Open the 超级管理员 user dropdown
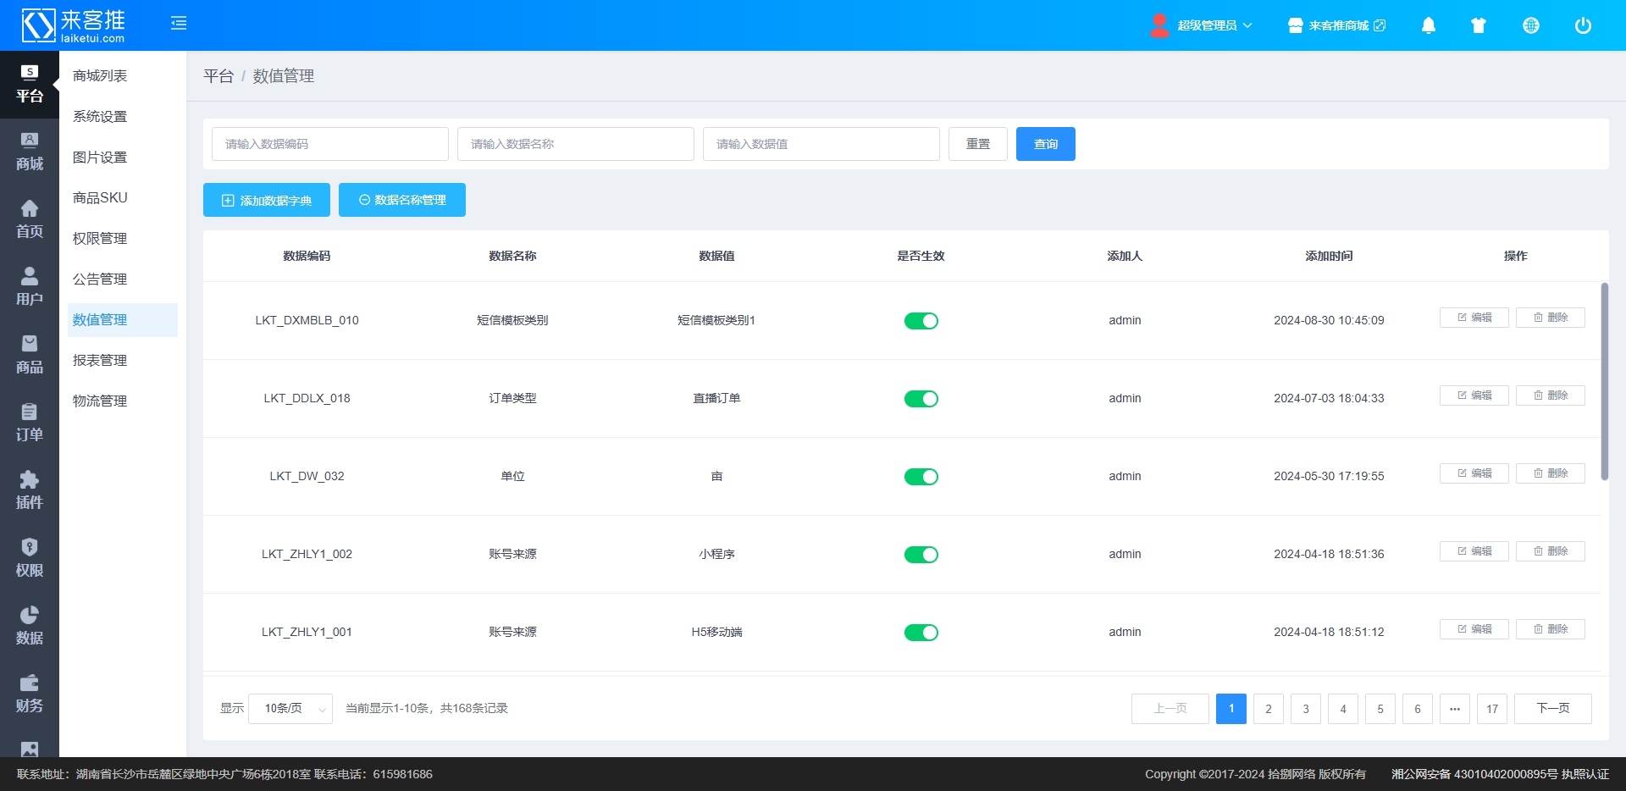This screenshot has width=1626, height=791. pos(1203,25)
